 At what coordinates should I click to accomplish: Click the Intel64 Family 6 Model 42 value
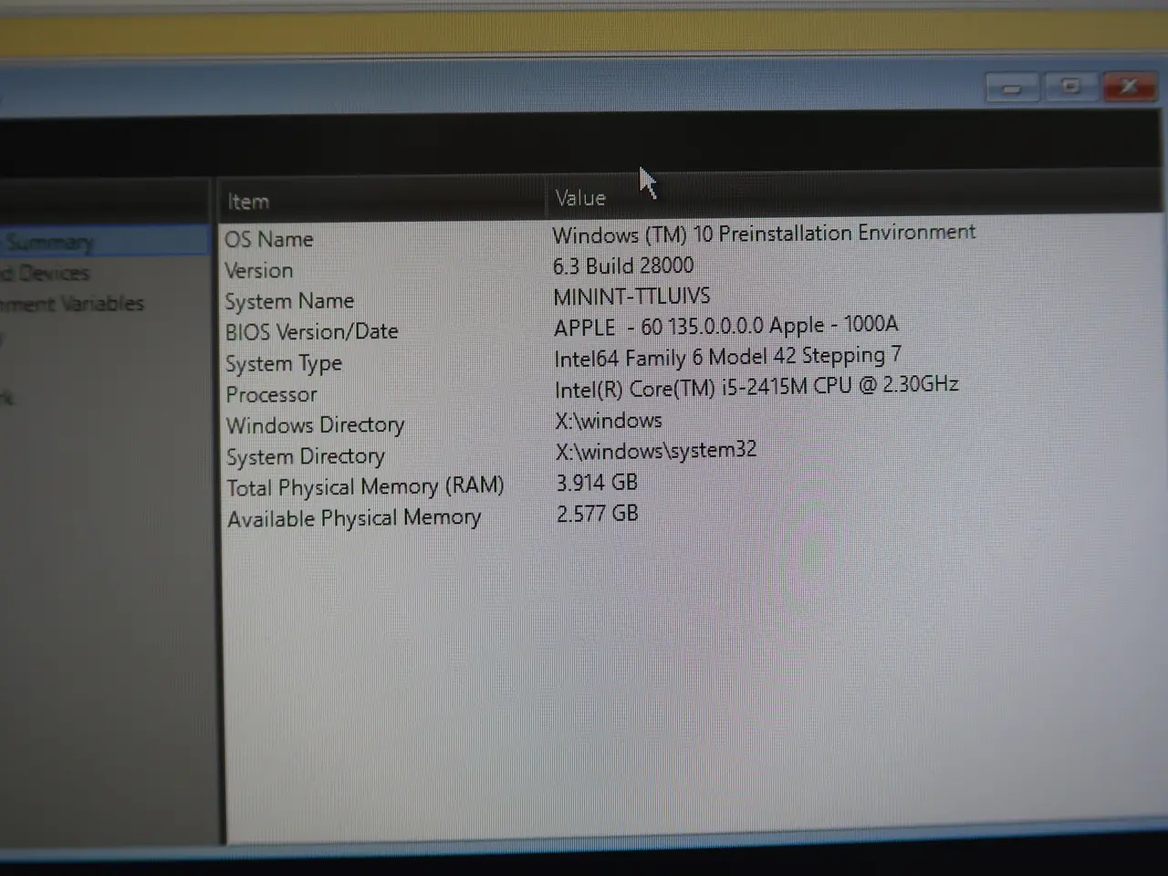pos(727,357)
